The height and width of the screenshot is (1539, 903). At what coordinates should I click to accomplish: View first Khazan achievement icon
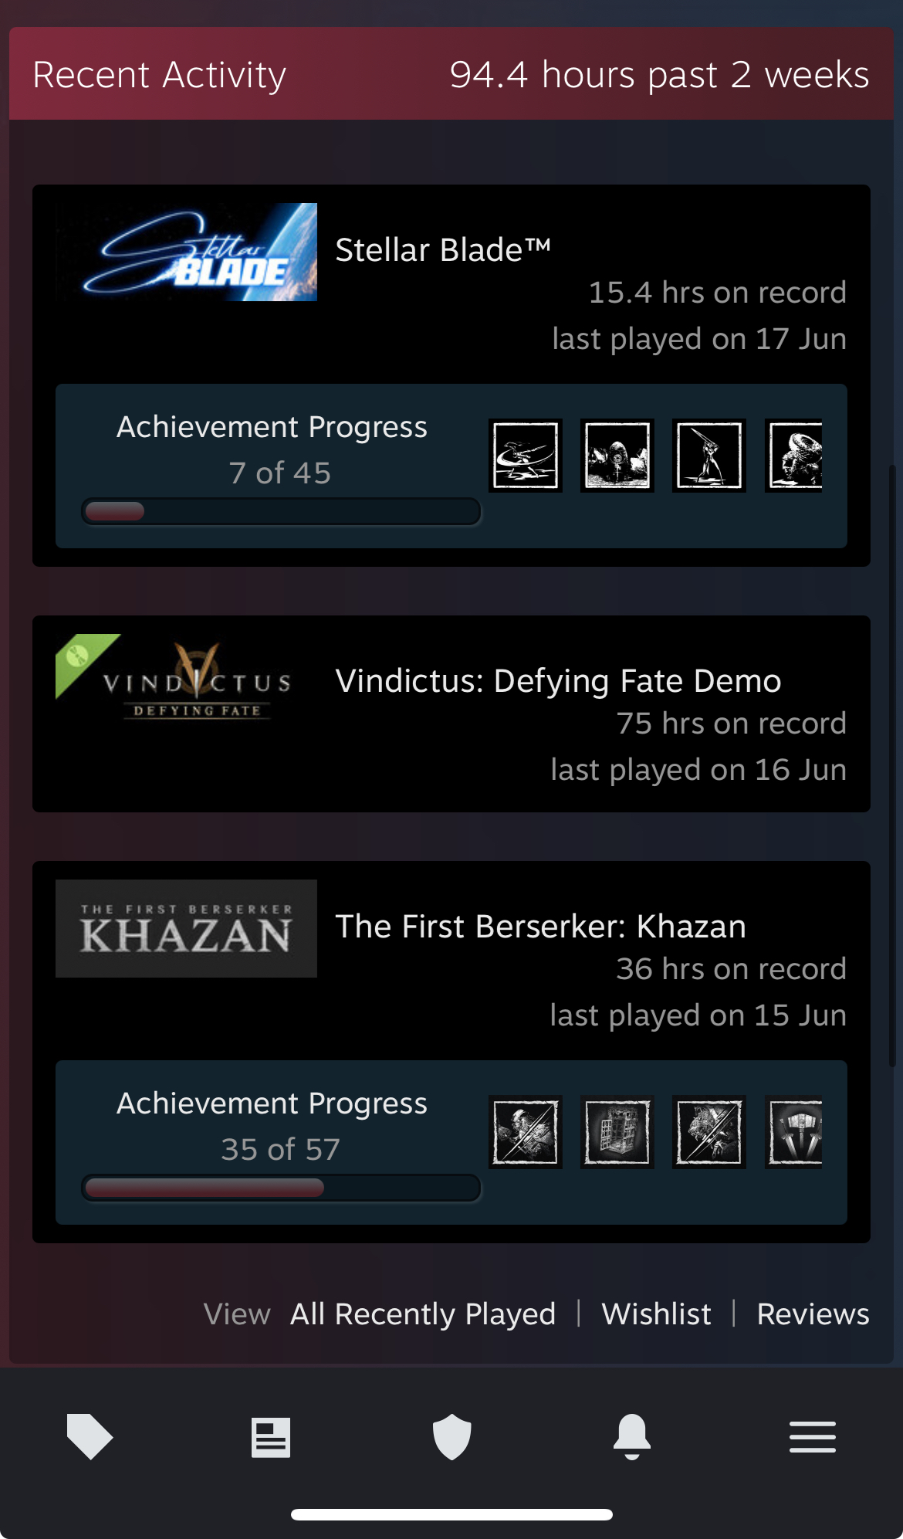pos(526,1132)
